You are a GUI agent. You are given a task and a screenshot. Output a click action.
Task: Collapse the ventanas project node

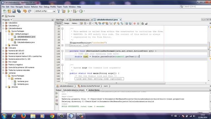(3, 73)
